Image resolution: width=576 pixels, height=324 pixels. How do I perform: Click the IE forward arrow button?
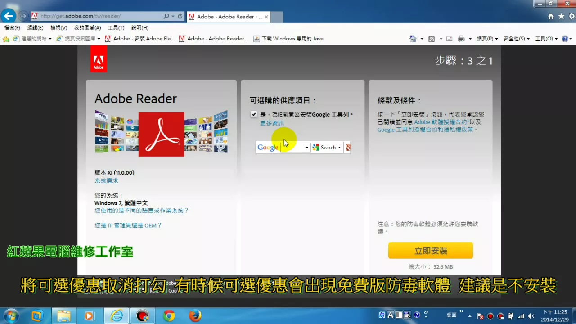[x=23, y=16]
